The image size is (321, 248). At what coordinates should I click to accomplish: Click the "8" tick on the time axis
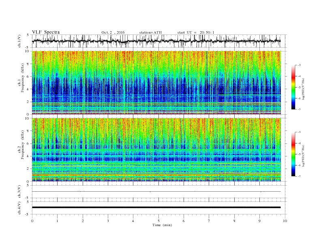coord(234,221)
